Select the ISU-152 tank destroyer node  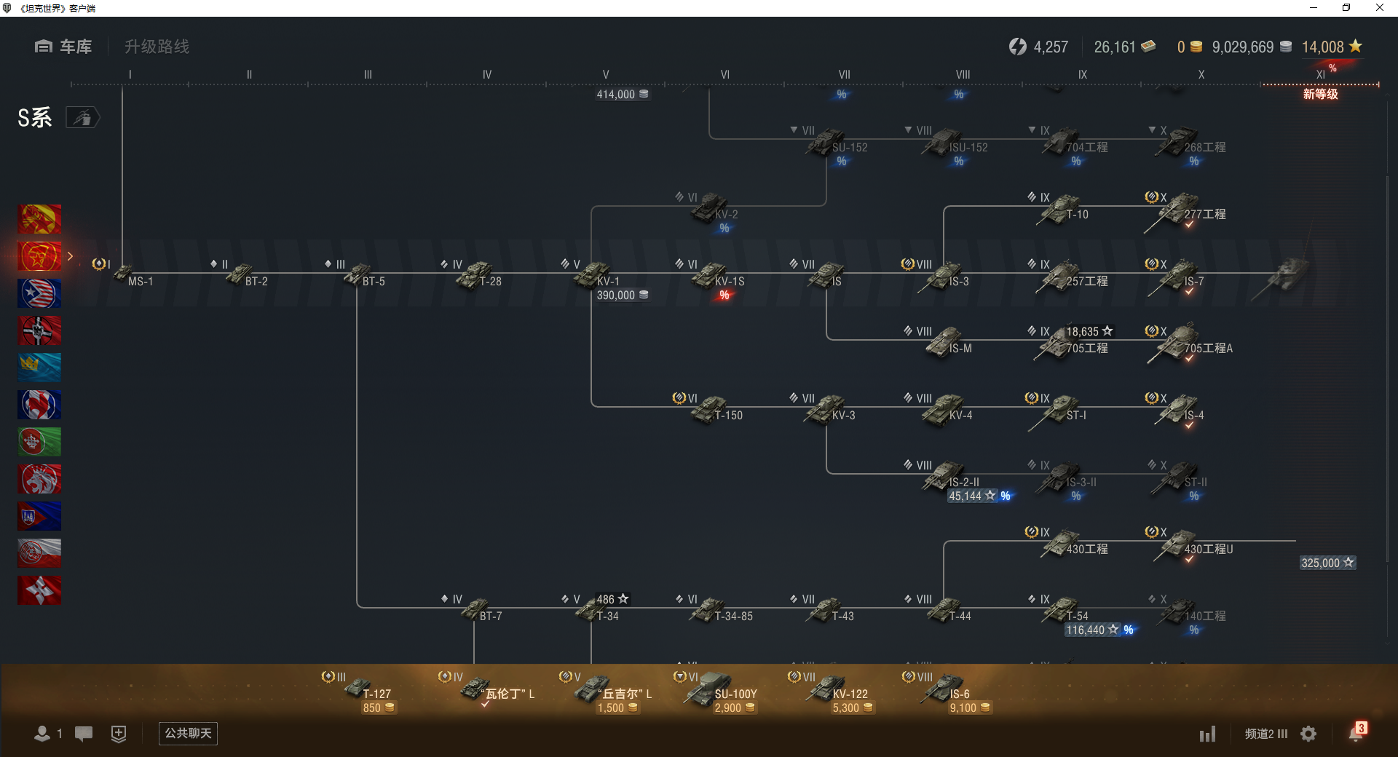pos(947,140)
